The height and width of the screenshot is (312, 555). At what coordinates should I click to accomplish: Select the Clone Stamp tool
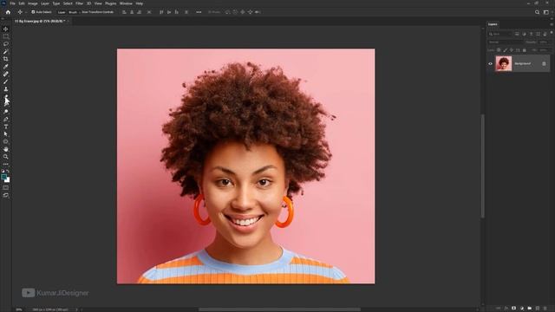coord(6,89)
